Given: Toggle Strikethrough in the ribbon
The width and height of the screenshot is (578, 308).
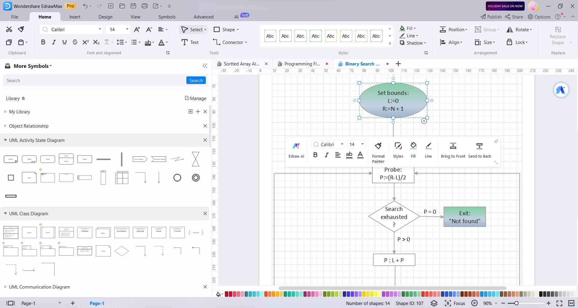Looking at the screenshot, I should pos(75,42).
